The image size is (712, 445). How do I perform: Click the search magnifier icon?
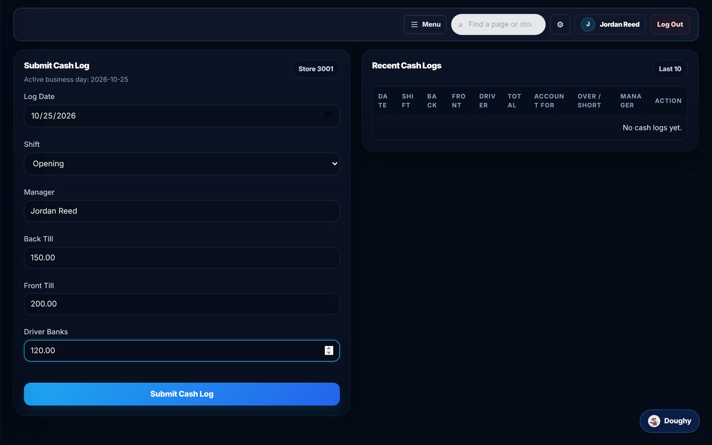[x=461, y=25]
